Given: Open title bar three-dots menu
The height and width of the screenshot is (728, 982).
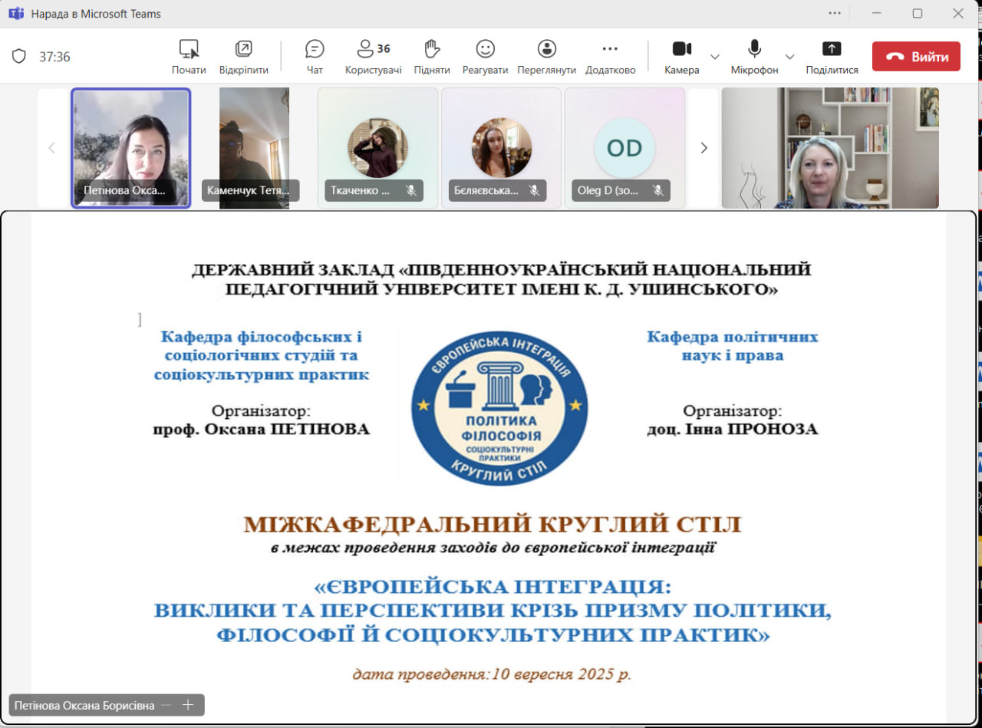Looking at the screenshot, I should coord(835,13).
